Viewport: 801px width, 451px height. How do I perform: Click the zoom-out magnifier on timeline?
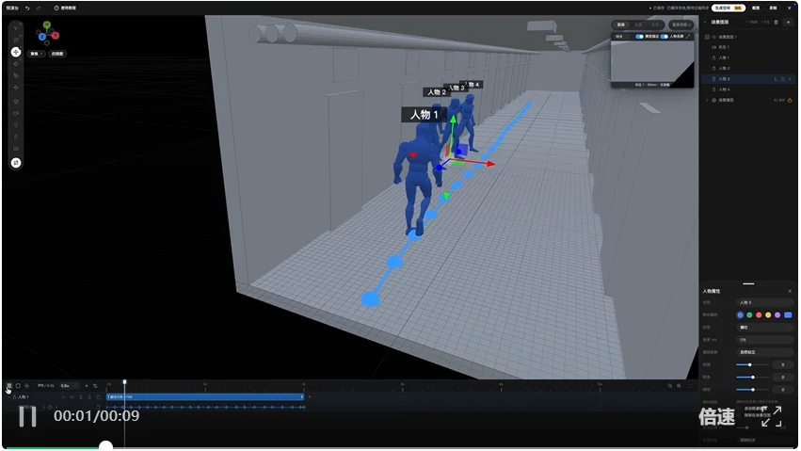pyautogui.click(x=670, y=386)
